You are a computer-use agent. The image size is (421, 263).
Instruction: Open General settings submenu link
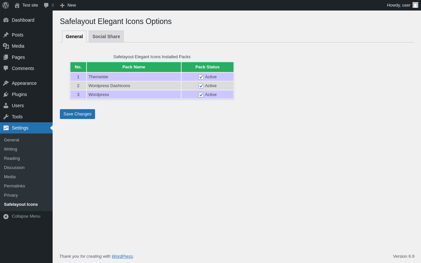point(12,140)
